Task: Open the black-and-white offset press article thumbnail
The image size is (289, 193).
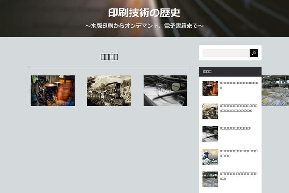Action: tap(165, 91)
